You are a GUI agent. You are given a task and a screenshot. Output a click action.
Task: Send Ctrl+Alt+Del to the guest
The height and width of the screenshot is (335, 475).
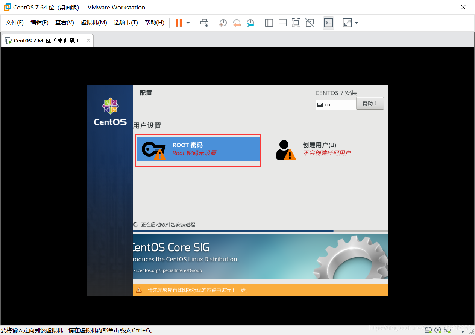pyautogui.click(x=204, y=23)
